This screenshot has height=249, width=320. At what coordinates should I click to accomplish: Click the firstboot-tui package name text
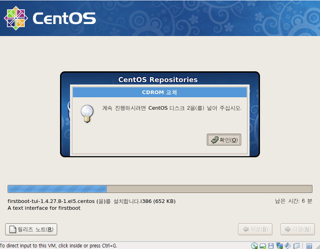tap(91, 201)
